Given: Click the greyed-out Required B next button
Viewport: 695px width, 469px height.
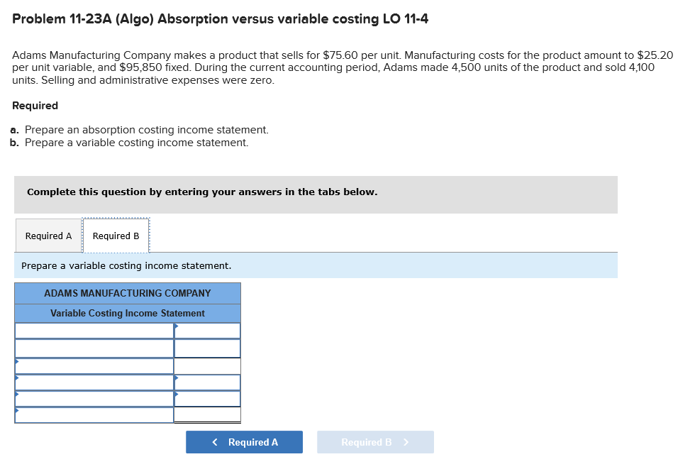Looking at the screenshot, I should [x=375, y=442].
